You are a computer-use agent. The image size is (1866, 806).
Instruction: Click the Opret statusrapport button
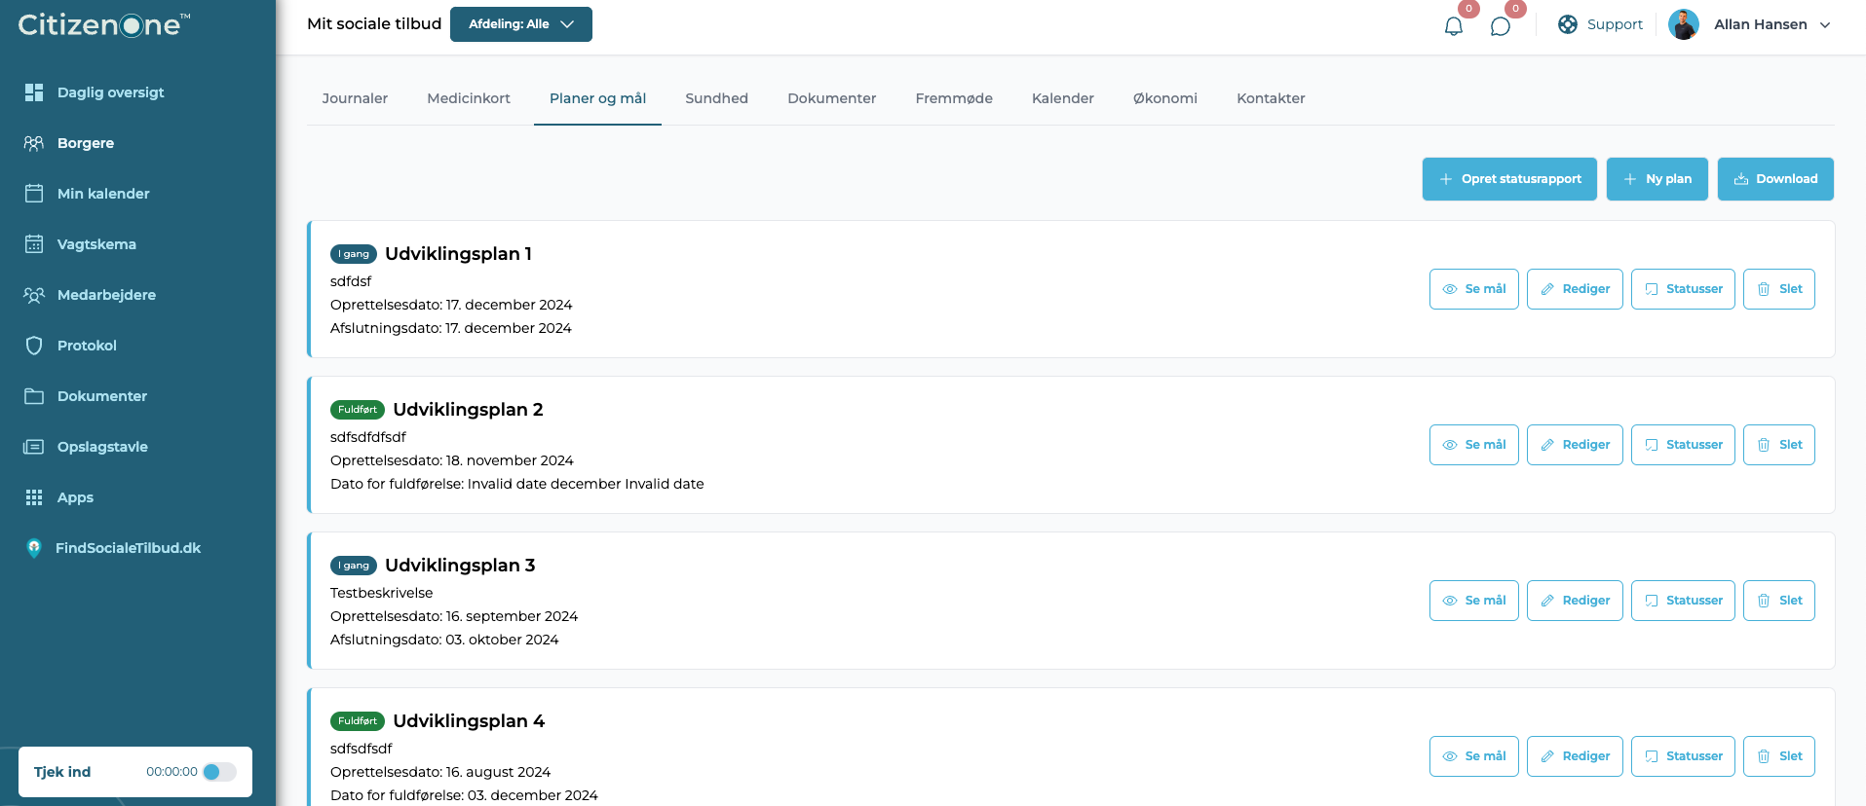(1509, 179)
